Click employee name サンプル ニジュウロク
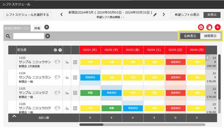This screenshot has height=129, width=224. [x=35, y=108]
